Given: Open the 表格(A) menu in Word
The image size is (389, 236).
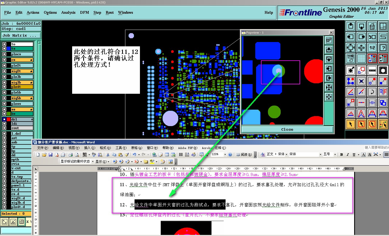Looking at the screenshot, I should click(137, 148).
